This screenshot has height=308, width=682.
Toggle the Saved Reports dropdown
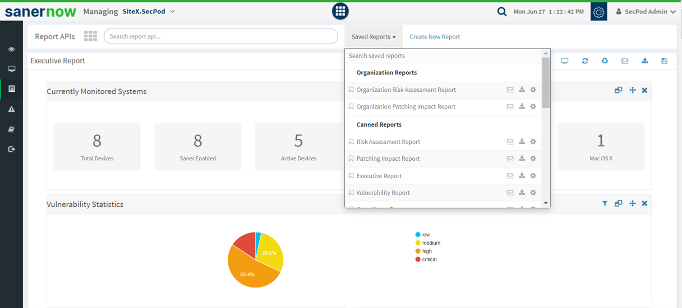tap(373, 36)
